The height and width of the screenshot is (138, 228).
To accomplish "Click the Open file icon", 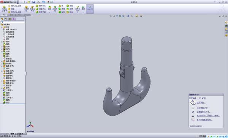I will [x=28, y=2].
